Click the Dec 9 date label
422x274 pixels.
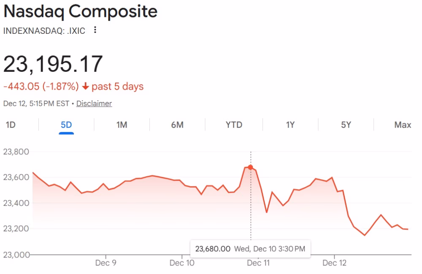click(105, 263)
